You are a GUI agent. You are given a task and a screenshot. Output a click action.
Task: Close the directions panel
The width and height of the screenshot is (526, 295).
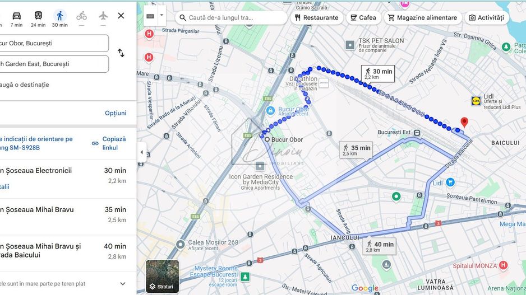coord(121,16)
